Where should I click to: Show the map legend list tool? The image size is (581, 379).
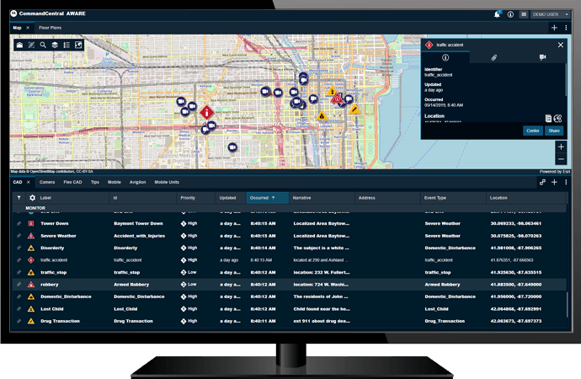pos(67,45)
